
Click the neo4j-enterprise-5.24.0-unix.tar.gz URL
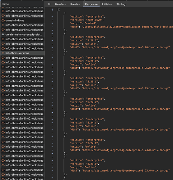(126, 150)
